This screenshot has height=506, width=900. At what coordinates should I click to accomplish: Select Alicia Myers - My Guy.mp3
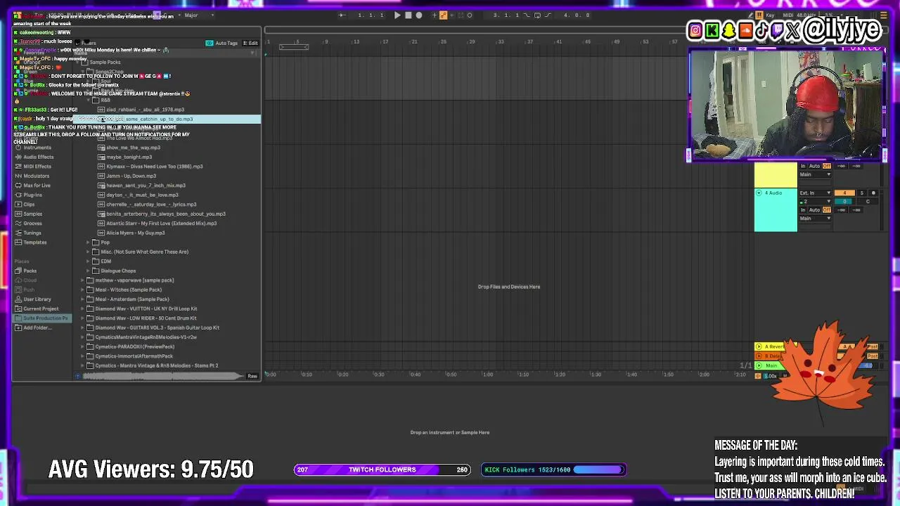pyautogui.click(x=135, y=233)
